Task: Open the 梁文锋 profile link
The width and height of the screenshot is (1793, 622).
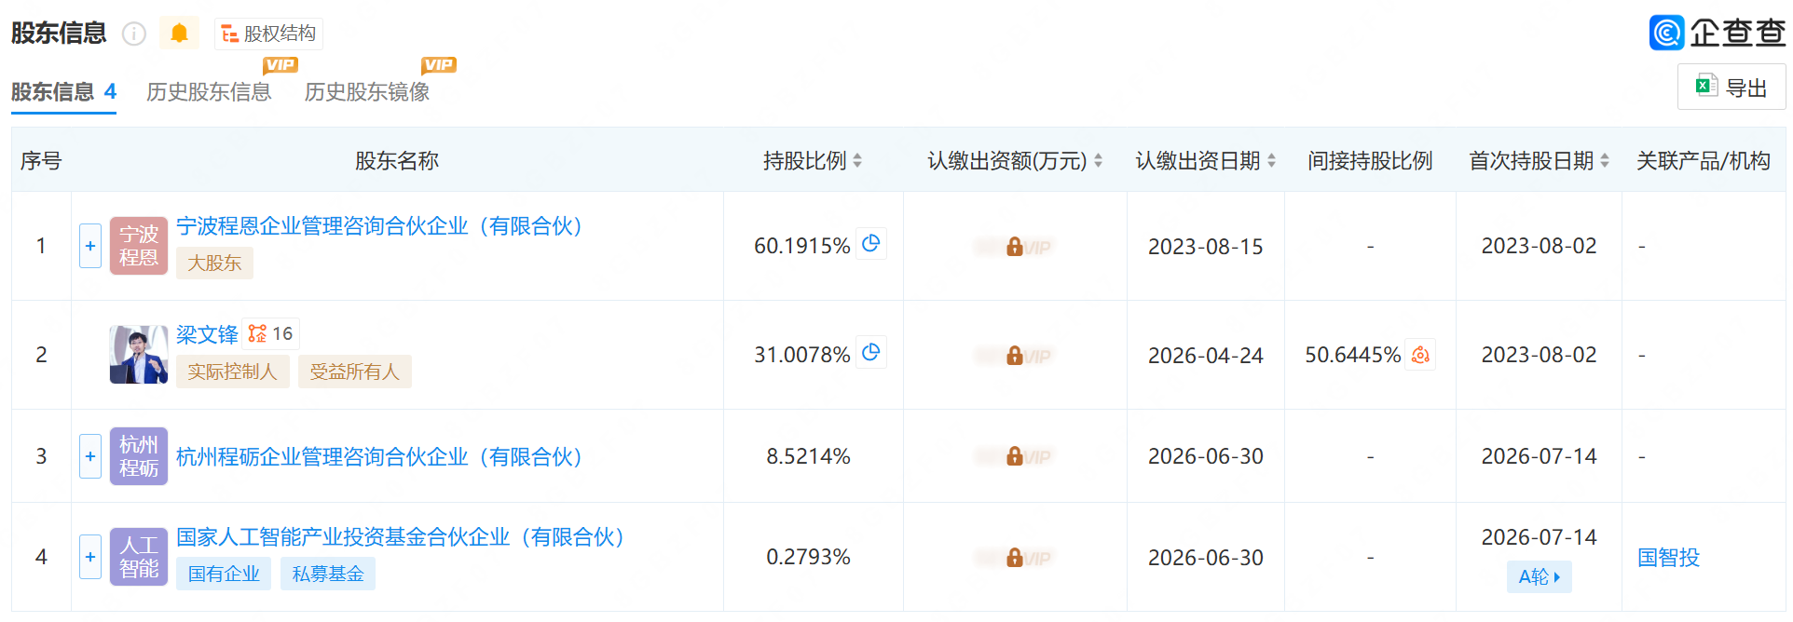Action: click(207, 334)
